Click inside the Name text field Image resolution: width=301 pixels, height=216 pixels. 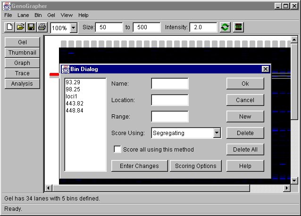tap(169, 84)
